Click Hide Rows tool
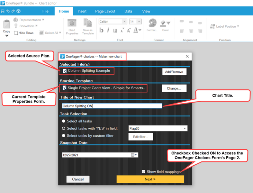Viewport: 253px width, 193px height. point(24,33)
